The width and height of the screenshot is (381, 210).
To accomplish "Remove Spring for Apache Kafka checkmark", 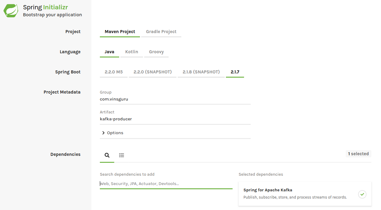I will tap(362, 194).
